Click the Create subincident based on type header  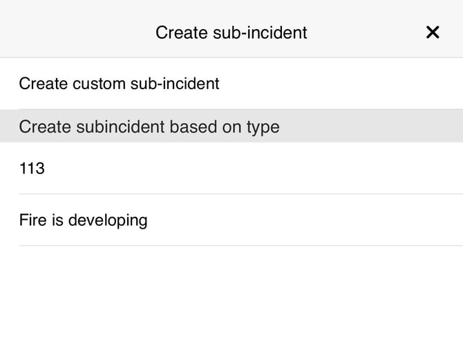[149, 126]
